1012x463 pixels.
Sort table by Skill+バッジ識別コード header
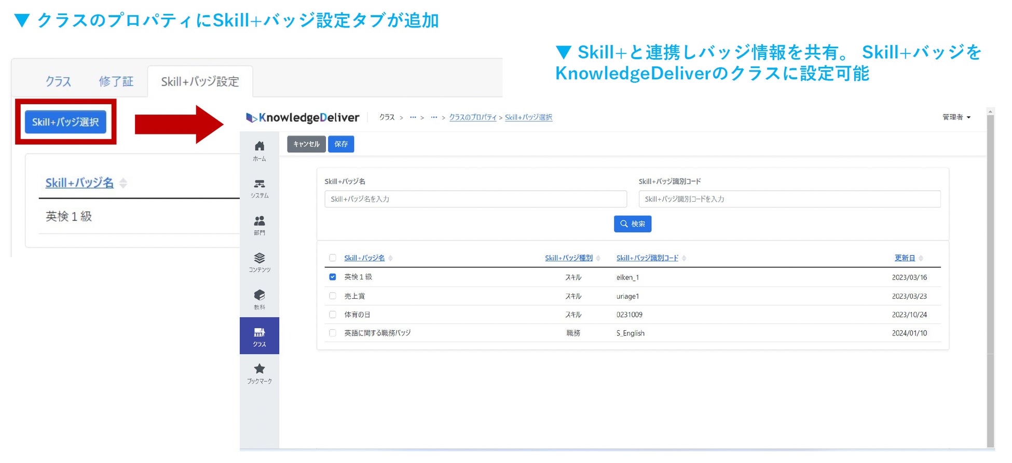click(x=647, y=258)
